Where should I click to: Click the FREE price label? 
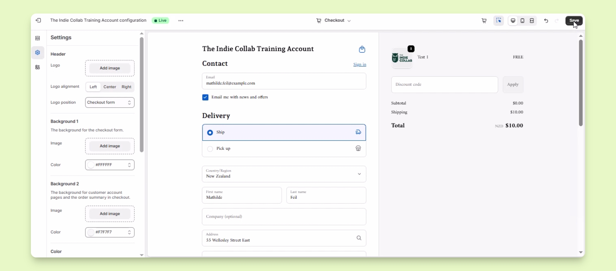coord(518,57)
